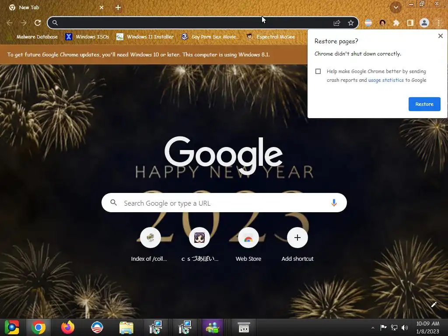This screenshot has width=448, height=336.
Task: Click the clock showing 10:09 AM
Action: 428,327
